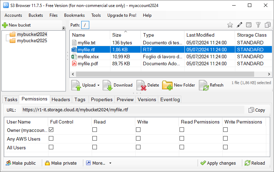Click the Refresh file list icon
274x172 pixels.
(204, 85)
